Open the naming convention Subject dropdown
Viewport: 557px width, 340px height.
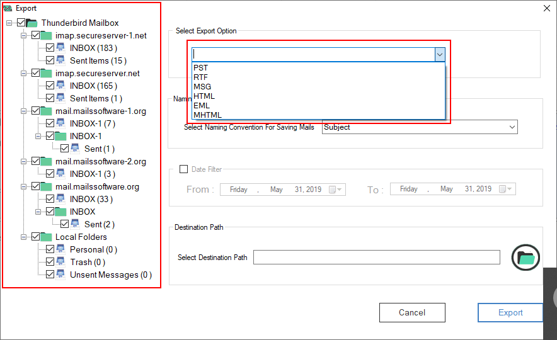[420, 127]
